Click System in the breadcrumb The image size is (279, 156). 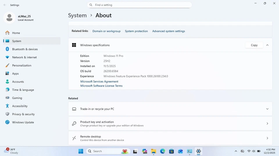click(77, 15)
